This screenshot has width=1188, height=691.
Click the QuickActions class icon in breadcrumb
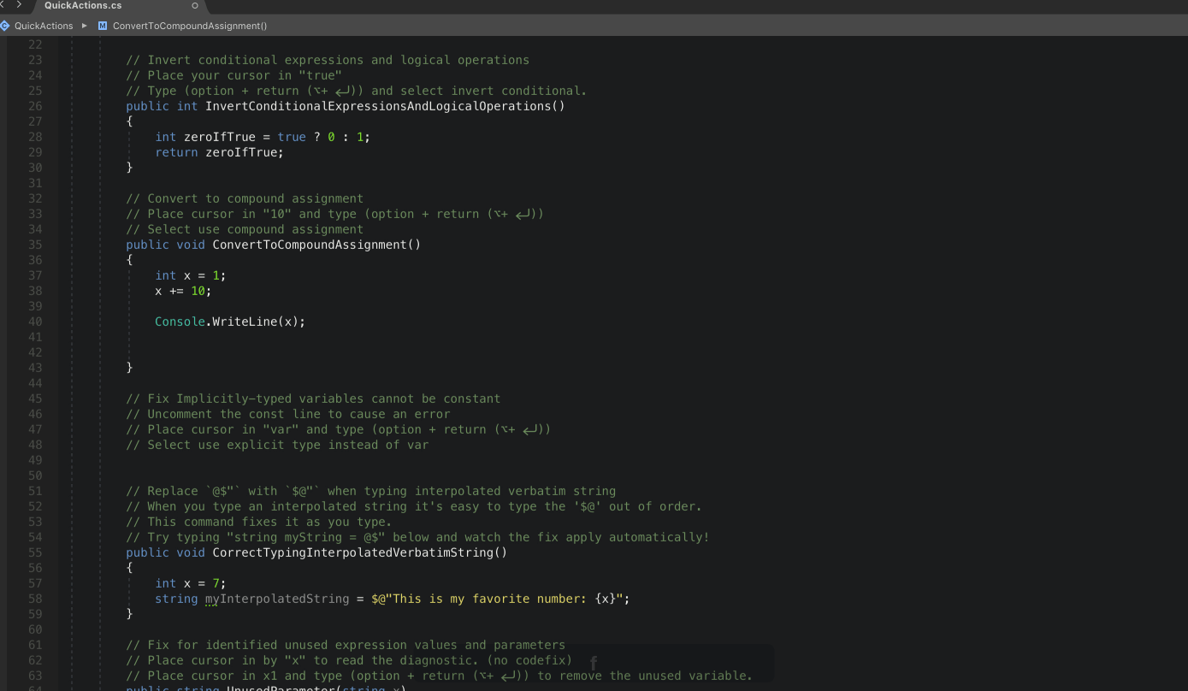(5, 26)
